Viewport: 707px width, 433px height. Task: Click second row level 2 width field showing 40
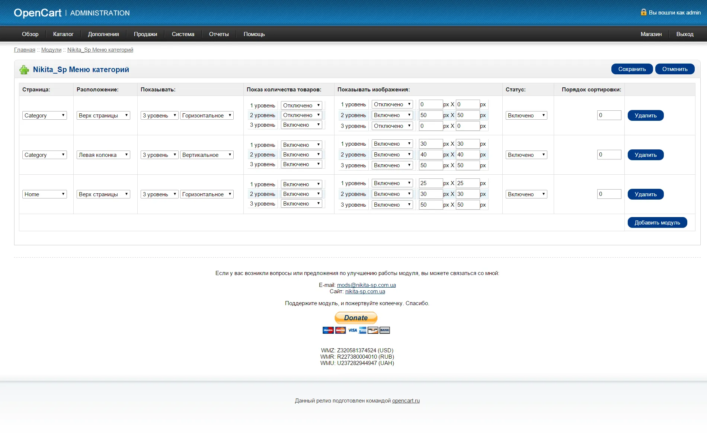[x=431, y=155]
